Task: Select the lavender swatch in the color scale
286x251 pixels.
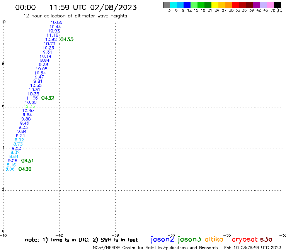Action: [264, 5]
